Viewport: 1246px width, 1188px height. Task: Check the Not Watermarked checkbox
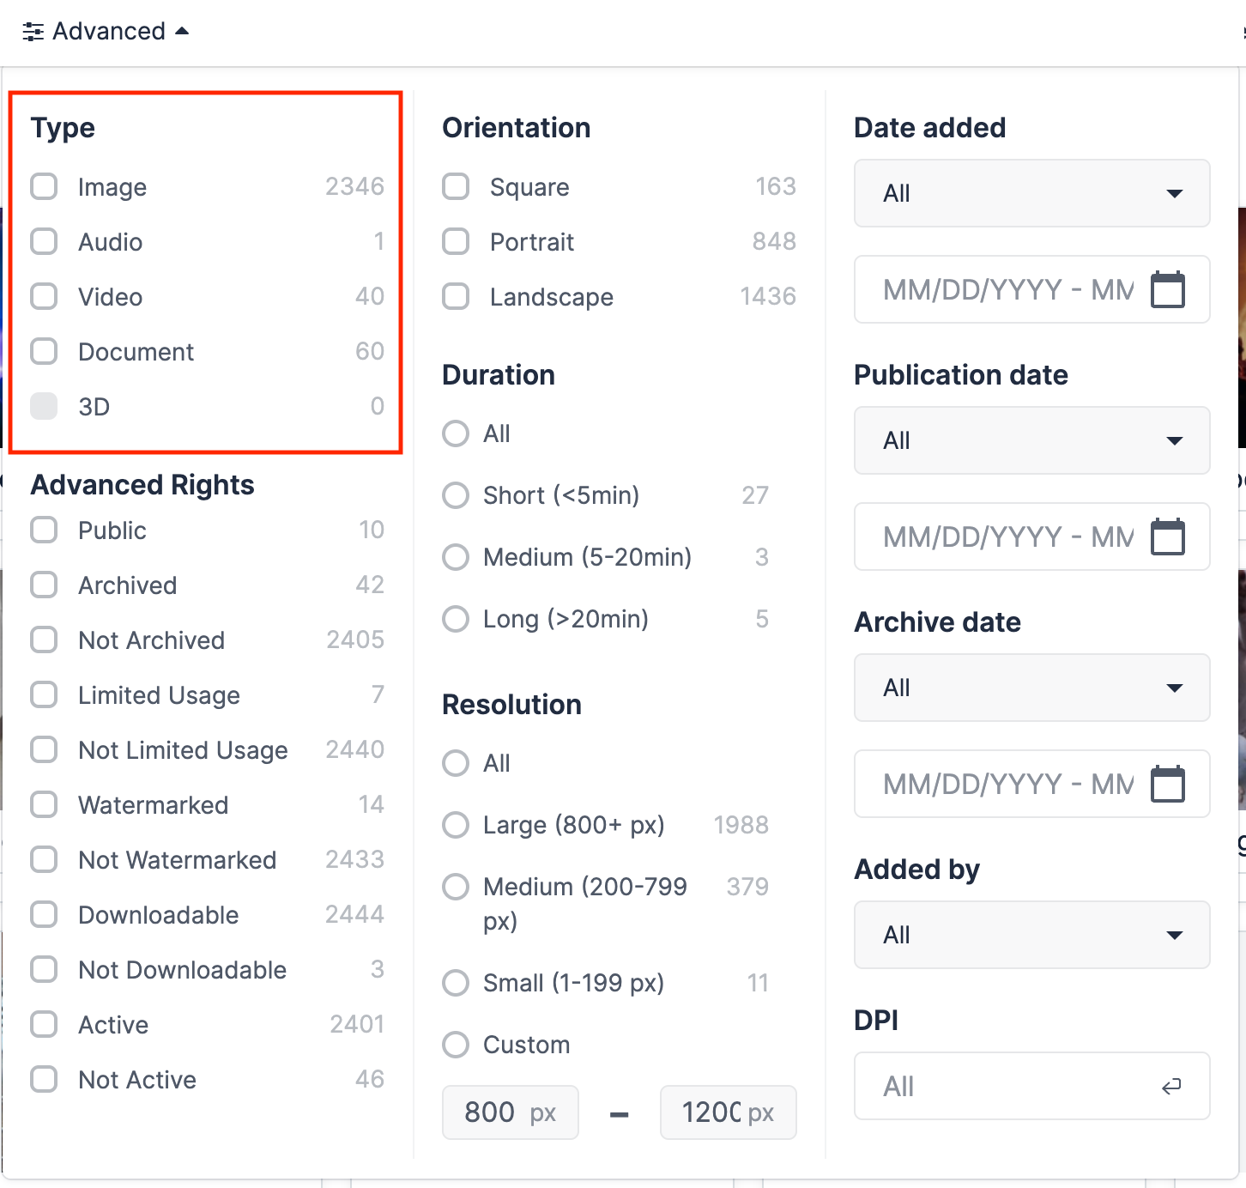click(44, 859)
